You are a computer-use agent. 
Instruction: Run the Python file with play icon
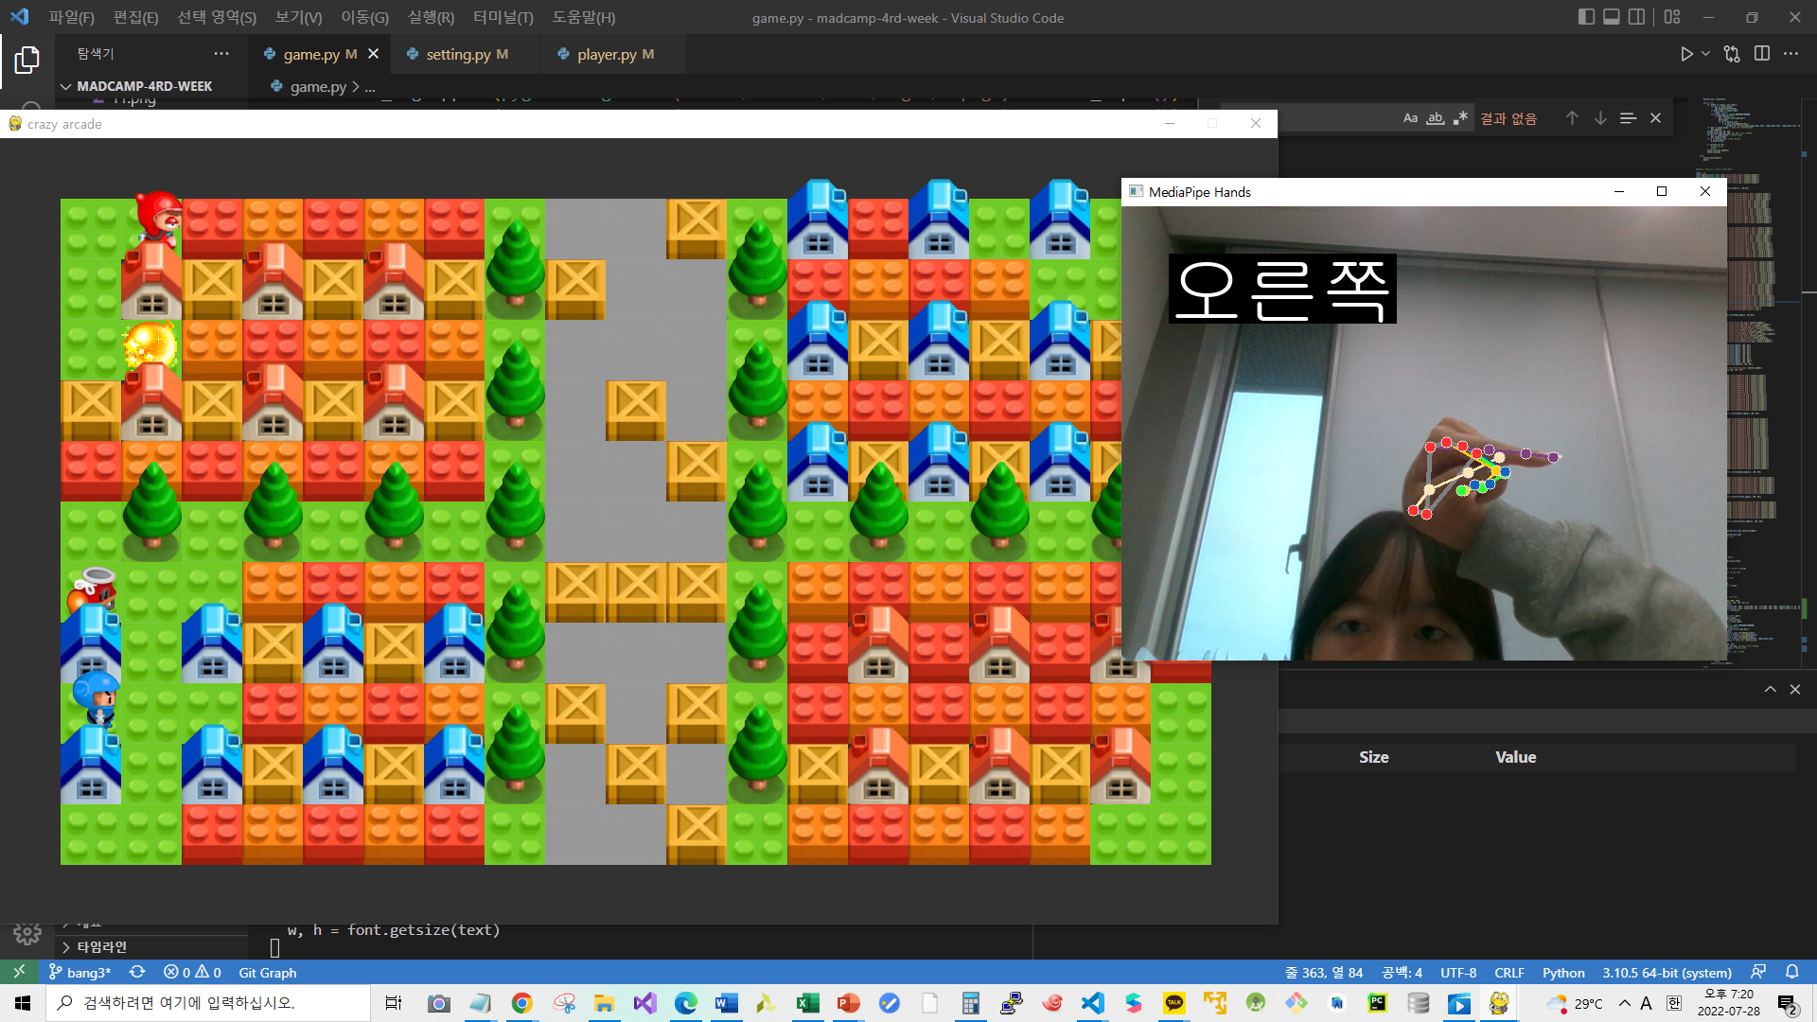[x=1685, y=54]
